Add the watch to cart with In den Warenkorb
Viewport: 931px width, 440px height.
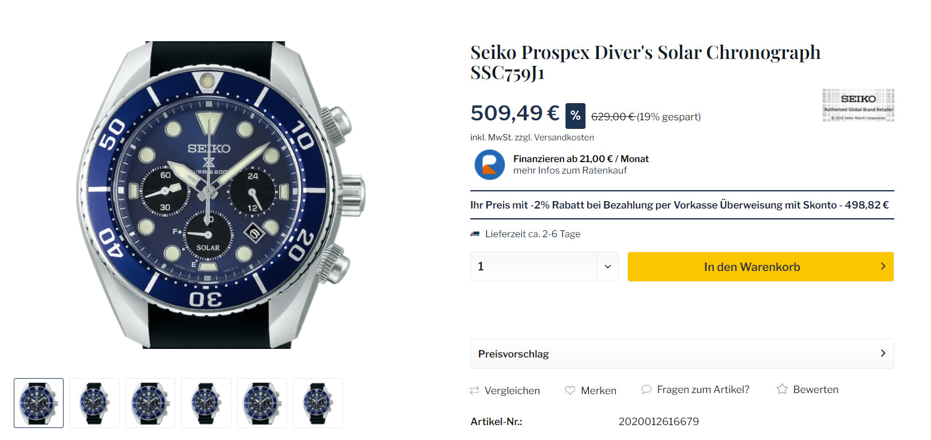pyautogui.click(x=760, y=266)
